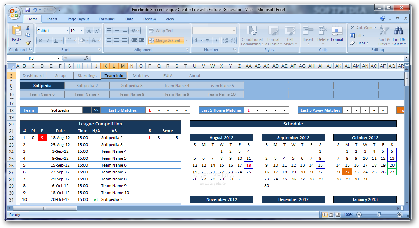Viewport: 419px width, 228px height.
Task: Open the font size dropdown
Action: coord(82,31)
